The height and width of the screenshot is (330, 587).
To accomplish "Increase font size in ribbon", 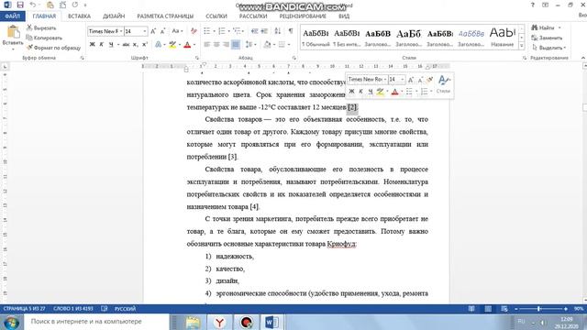I will (153, 31).
